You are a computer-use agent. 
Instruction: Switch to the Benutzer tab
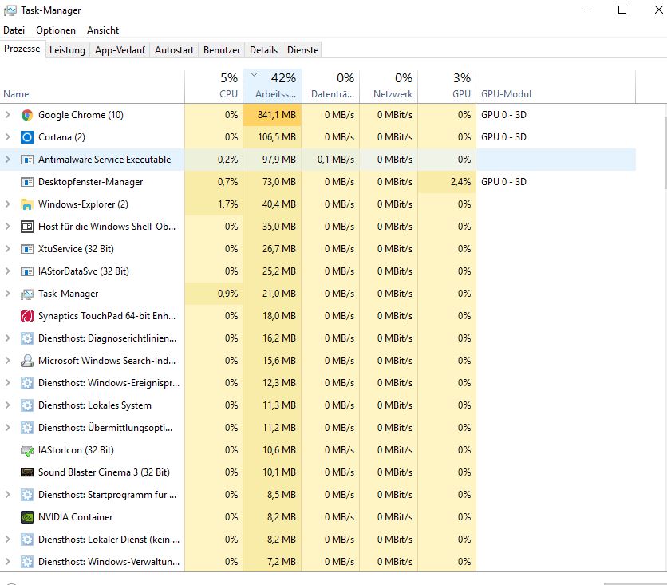[x=222, y=50]
